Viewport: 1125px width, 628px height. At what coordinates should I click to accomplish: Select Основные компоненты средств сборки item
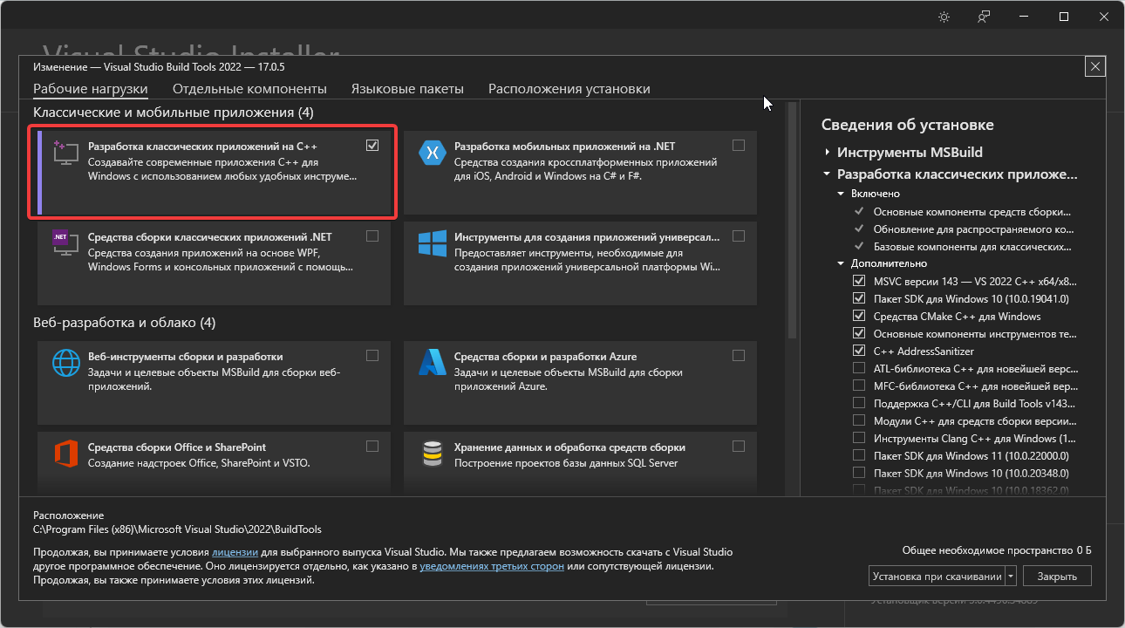[x=973, y=212]
